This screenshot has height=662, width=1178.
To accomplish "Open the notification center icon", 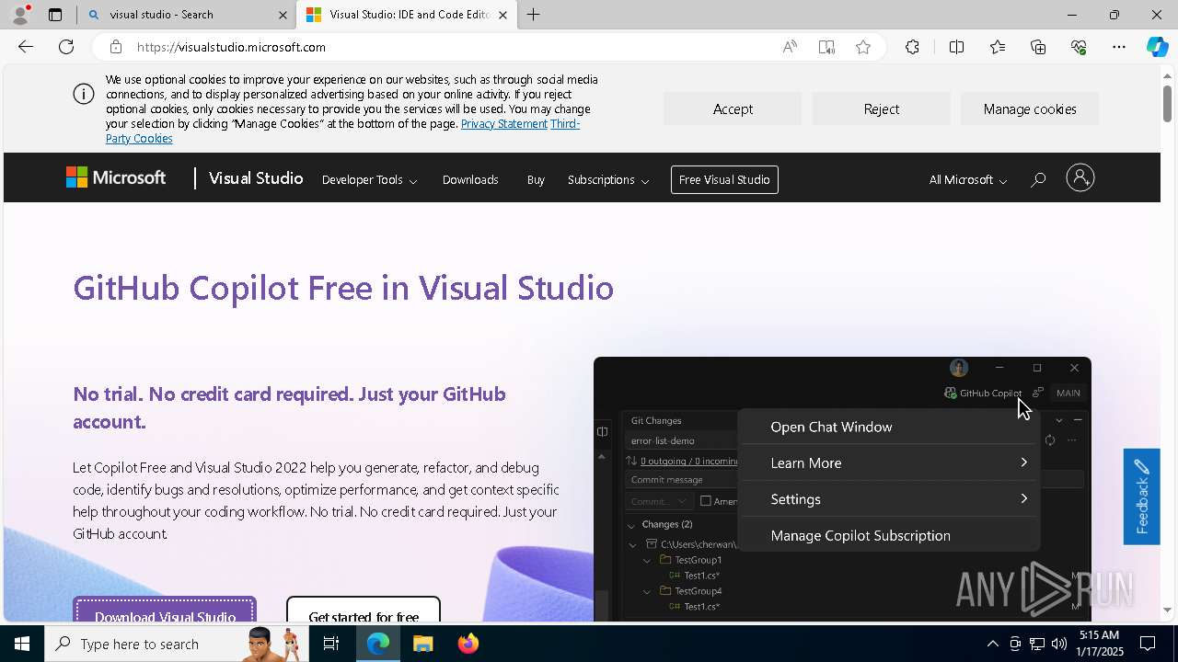I will (1149, 644).
